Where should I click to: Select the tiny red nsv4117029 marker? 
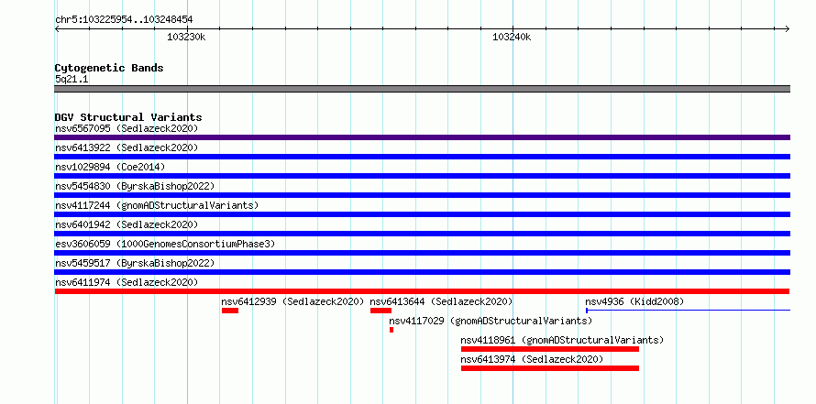click(391, 330)
